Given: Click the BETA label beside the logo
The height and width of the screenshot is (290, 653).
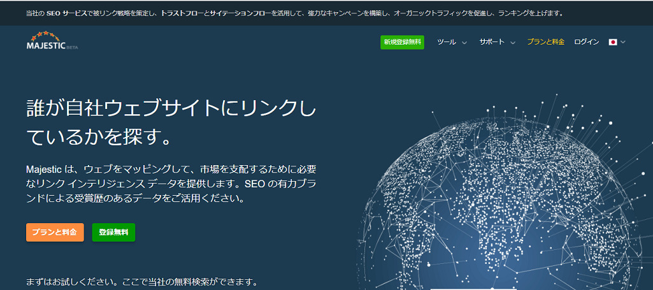Looking at the screenshot, I should [72, 47].
